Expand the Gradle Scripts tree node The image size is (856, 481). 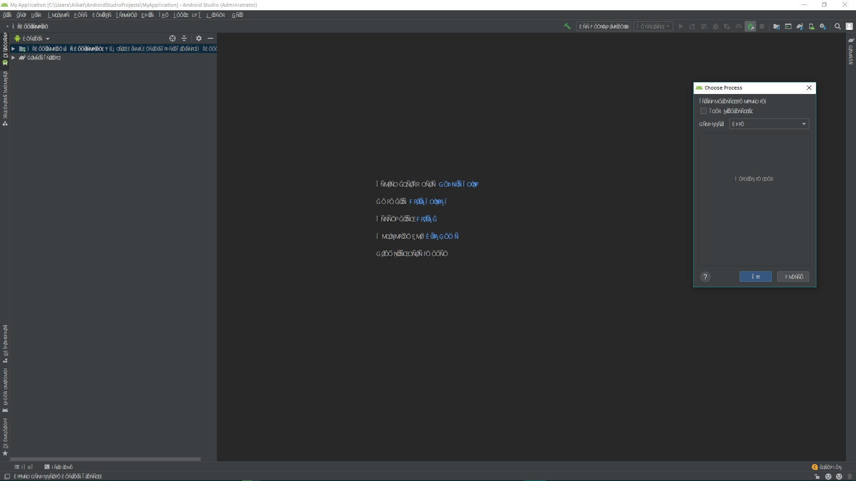click(x=13, y=58)
